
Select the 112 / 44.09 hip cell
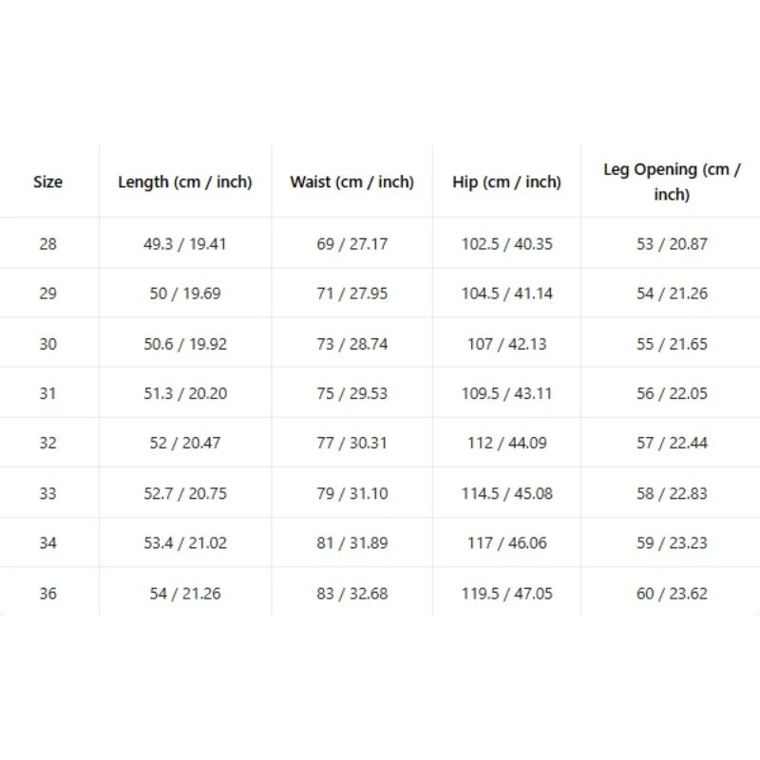[x=506, y=443]
